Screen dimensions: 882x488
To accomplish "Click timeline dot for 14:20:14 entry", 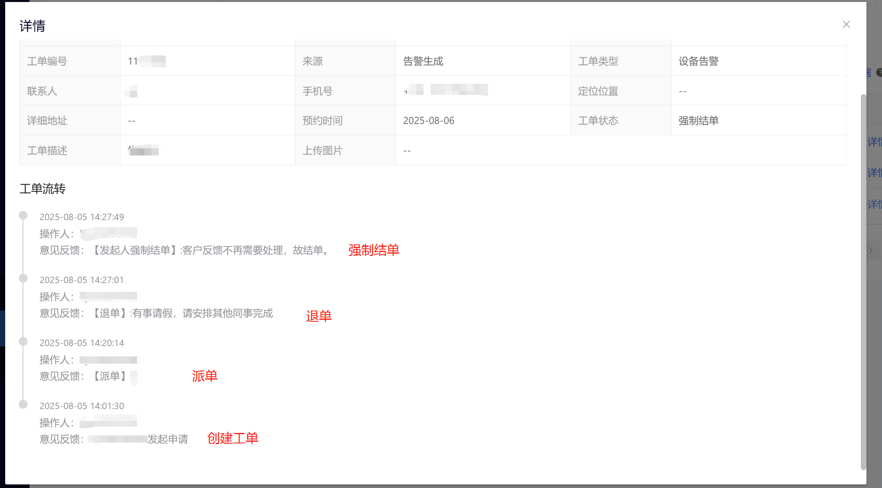I will tap(23, 341).
